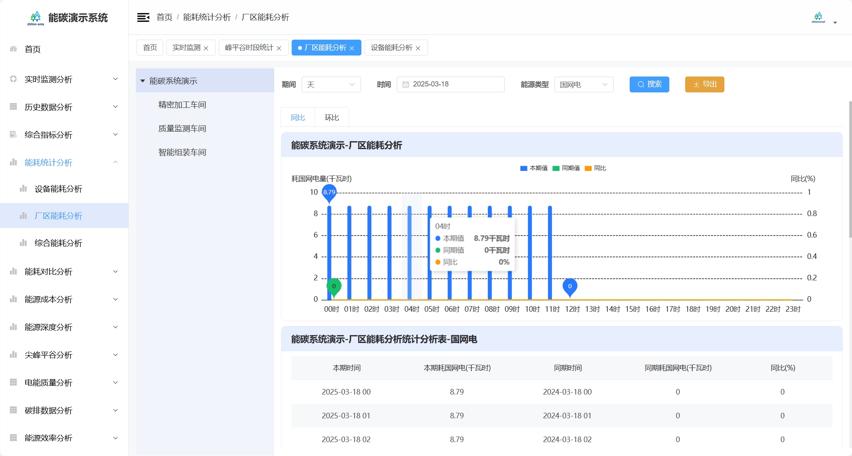Toggle 同期值 legend series visibility
The image size is (852, 456).
pyautogui.click(x=566, y=168)
